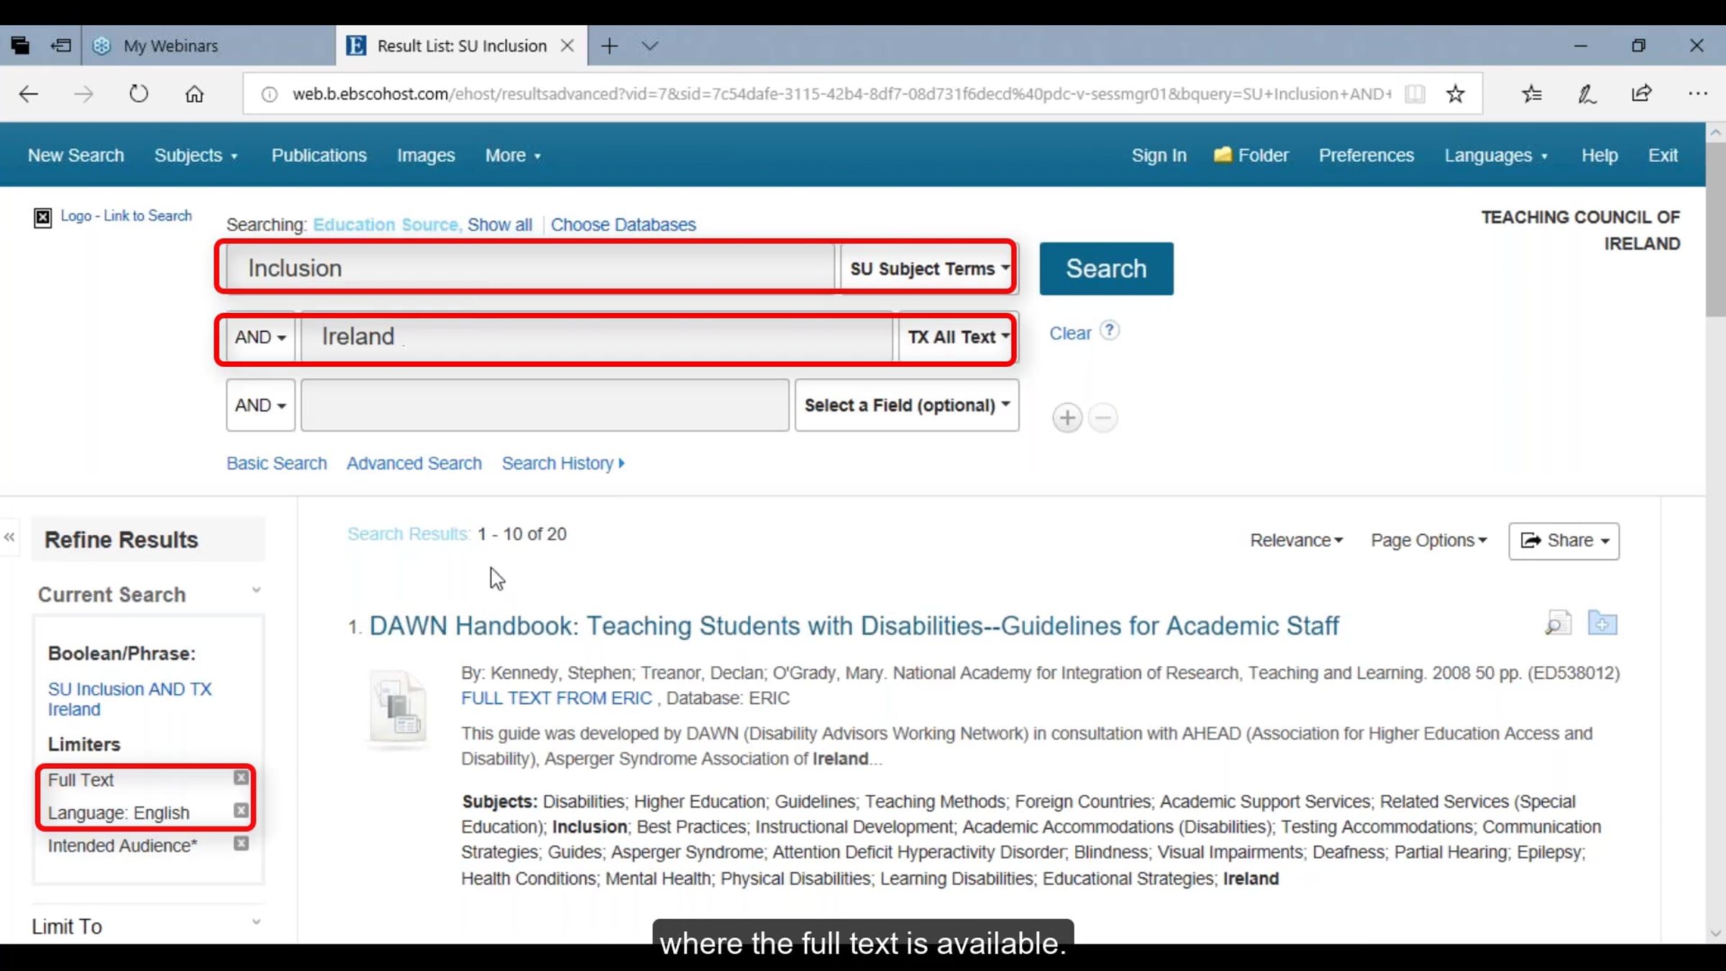Click the vertical page scrollbar thumb
1726x971 pixels.
1715,229
